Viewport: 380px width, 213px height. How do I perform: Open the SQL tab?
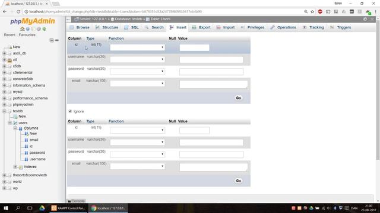pyautogui.click(x=132, y=28)
